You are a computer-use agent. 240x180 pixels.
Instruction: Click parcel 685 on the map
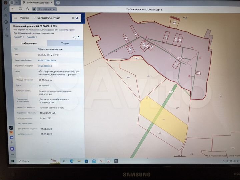(128, 77)
